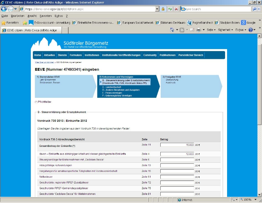The width and height of the screenshot is (262, 203).
Task: Select Formulare in the site navigation
Action: (x=76, y=55)
